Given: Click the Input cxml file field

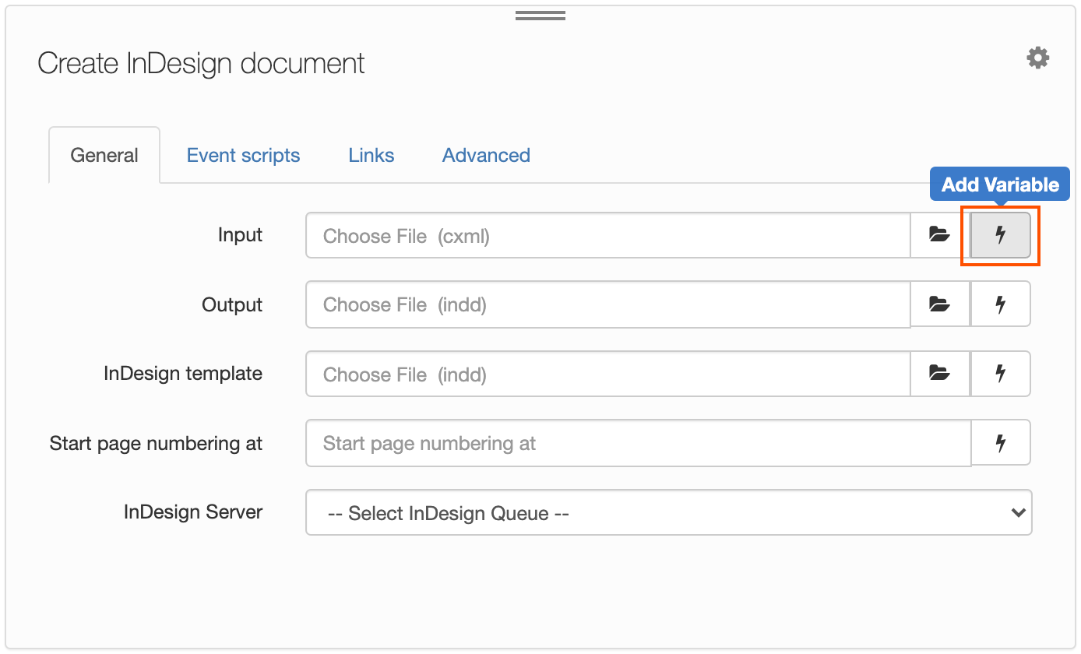Looking at the screenshot, I should point(608,235).
